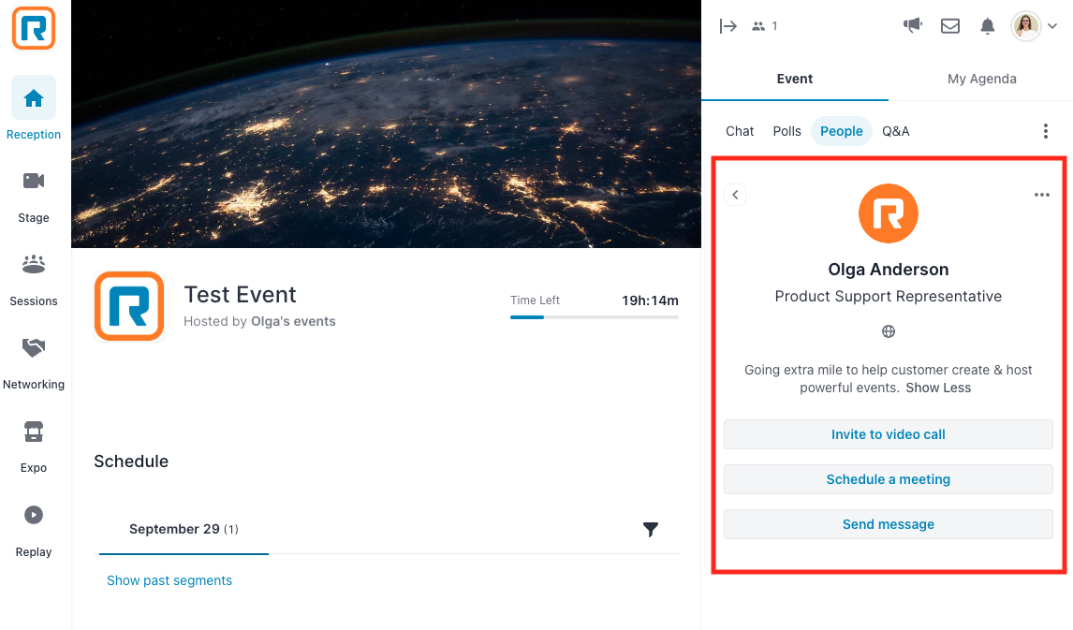Click the Olga Anderson name text
The image size is (1073, 630).
(x=889, y=270)
